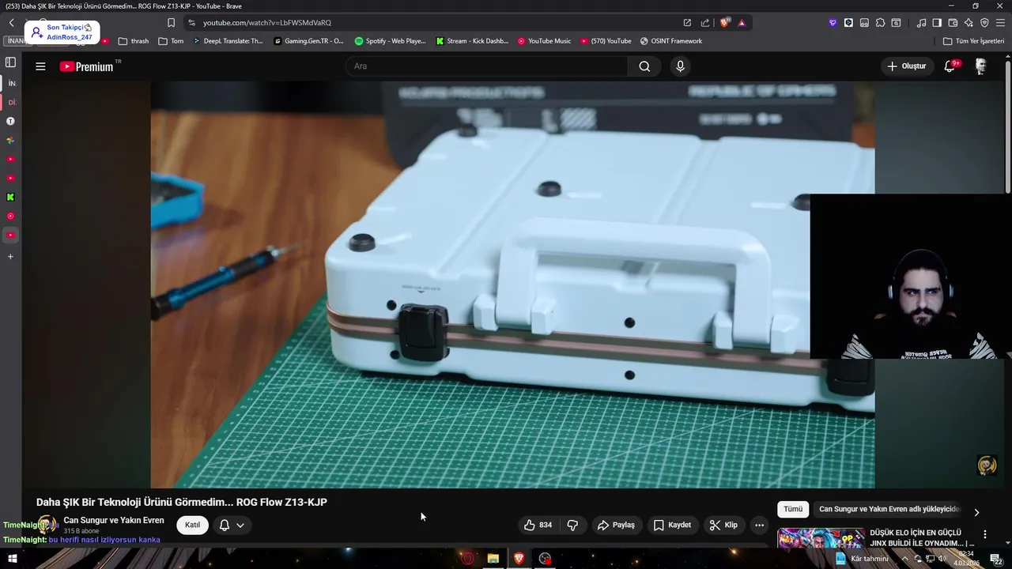Click the Klip clip button
Image resolution: width=1012 pixels, height=569 pixels.
point(723,525)
